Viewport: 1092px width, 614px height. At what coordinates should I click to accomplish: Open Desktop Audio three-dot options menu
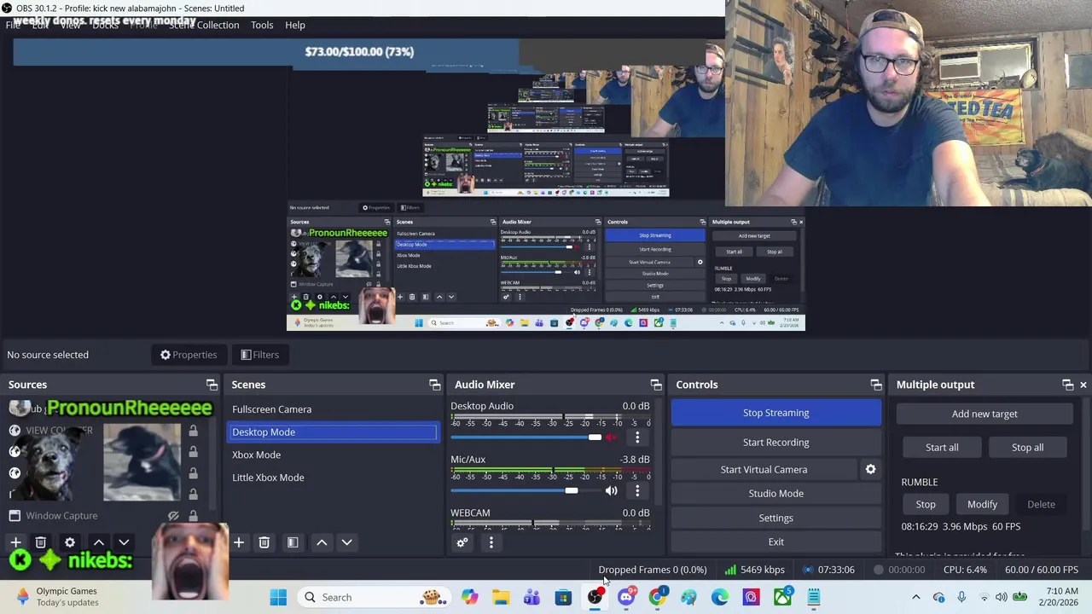[x=637, y=437]
